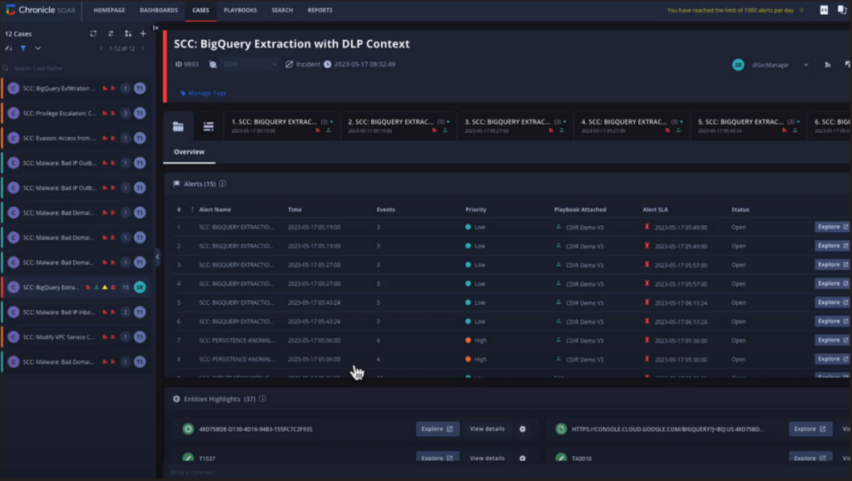Open the CDIR stage dropdown

250,63
